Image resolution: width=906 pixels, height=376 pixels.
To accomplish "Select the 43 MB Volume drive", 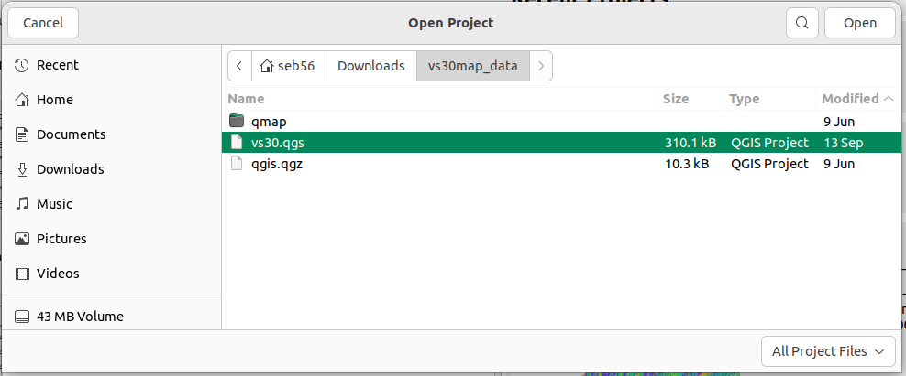I will coord(79,317).
